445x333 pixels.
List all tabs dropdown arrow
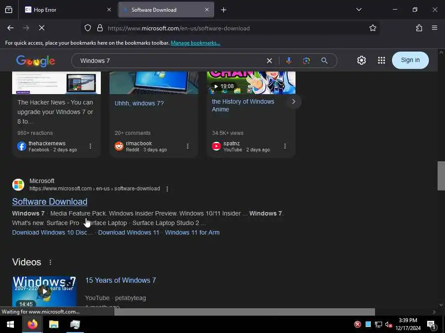click(359, 10)
